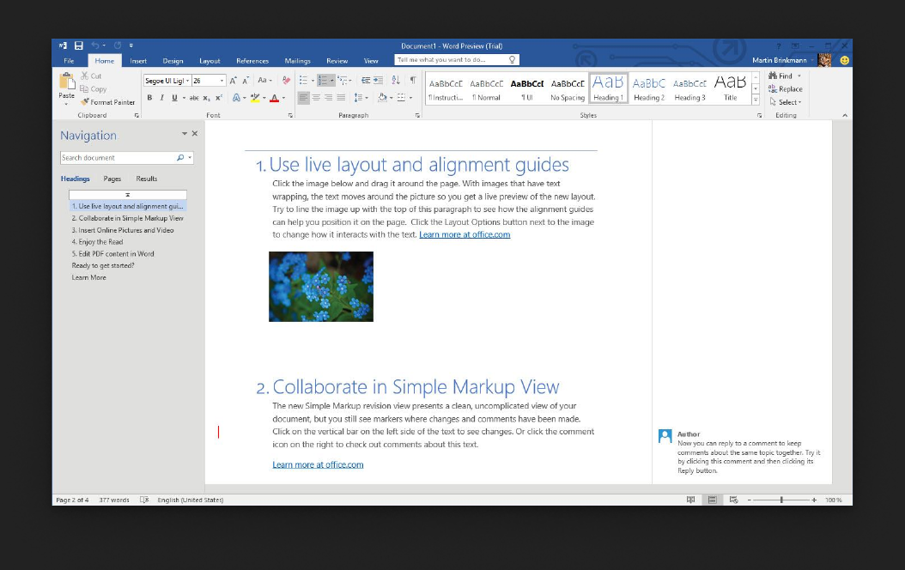Image resolution: width=905 pixels, height=570 pixels.
Task: Click the Shading paint bucket icon
Action: pyautogui.click(x=382, y=98)
